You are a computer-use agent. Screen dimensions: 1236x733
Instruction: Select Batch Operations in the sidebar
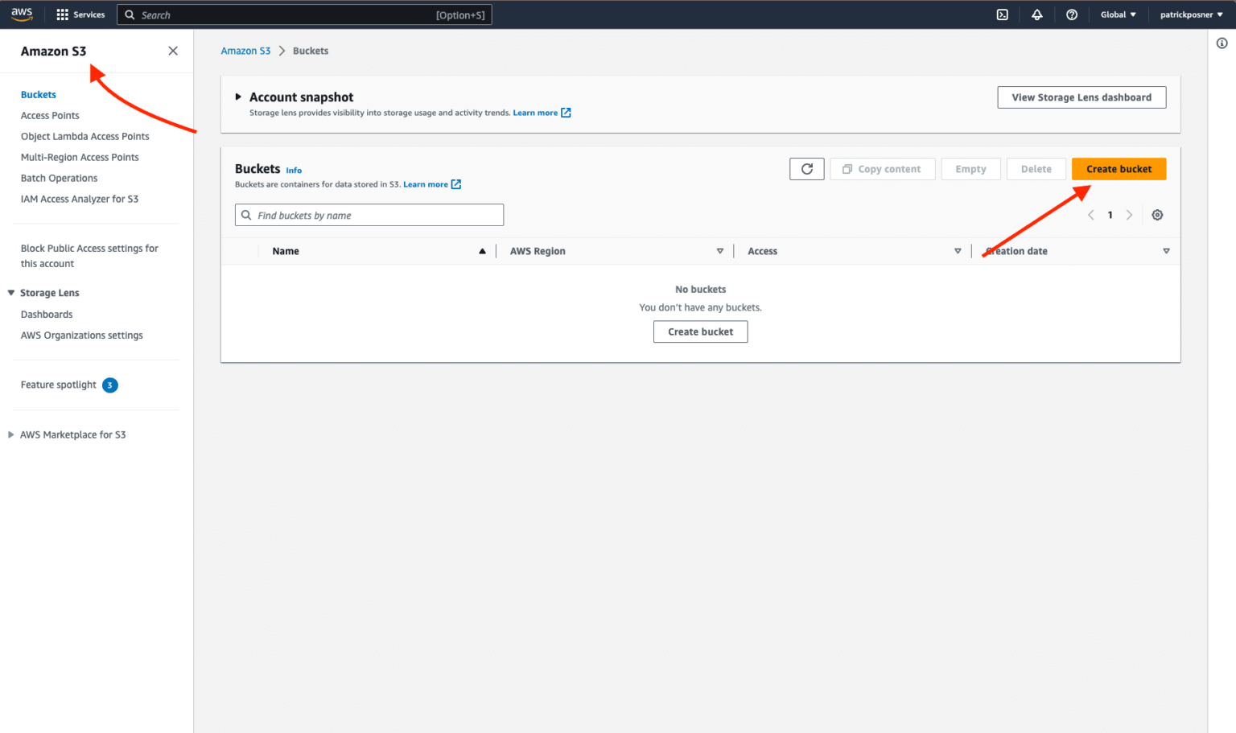tap(59, 178)
